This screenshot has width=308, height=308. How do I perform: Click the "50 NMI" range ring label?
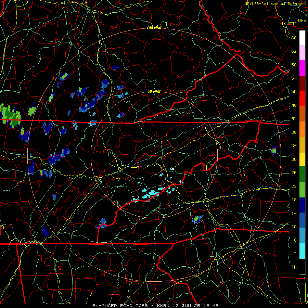tap(154, 91)
